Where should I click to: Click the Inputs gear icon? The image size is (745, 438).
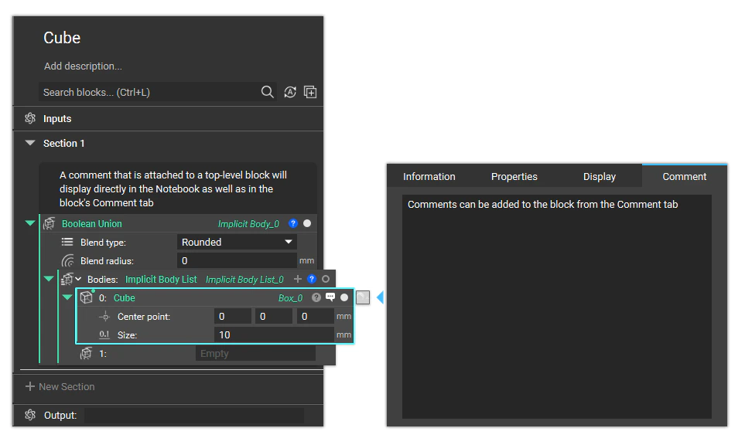point(30,118)
